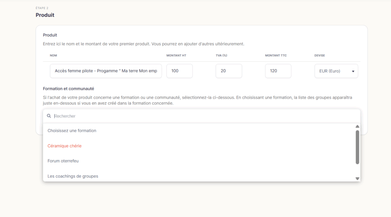Click the DEVISE column header
Image resolution: width=391 pixels, height=217 pixels.
pyautogui.click(x=320, y=55)
